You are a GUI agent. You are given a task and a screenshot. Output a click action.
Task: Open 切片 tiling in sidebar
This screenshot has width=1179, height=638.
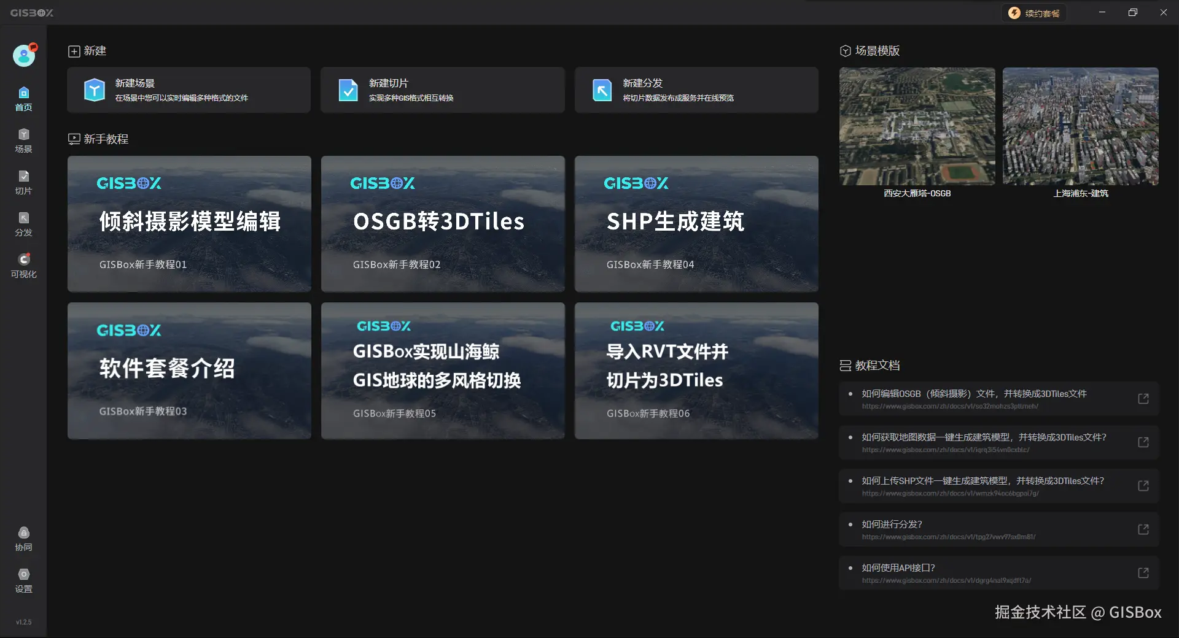point(23,182)
